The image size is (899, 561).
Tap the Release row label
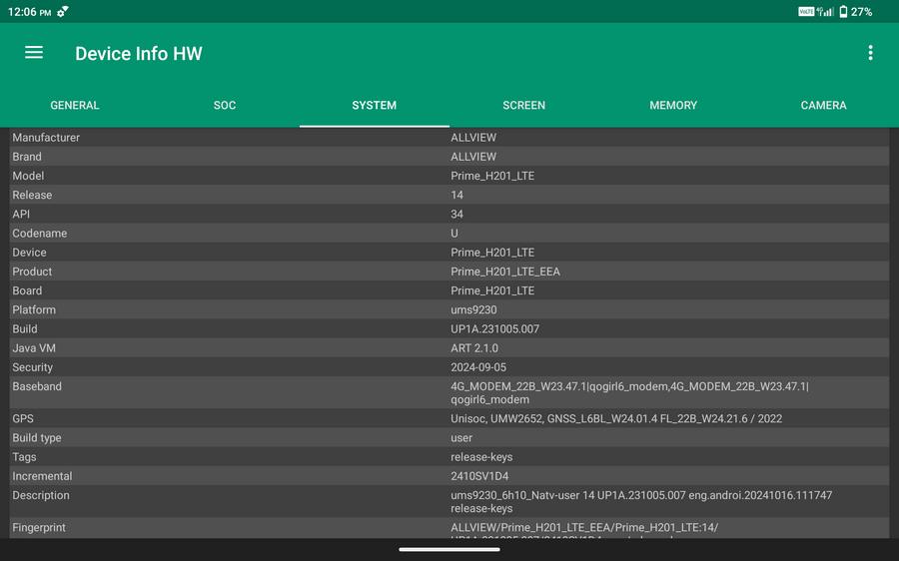pos(32,195)
